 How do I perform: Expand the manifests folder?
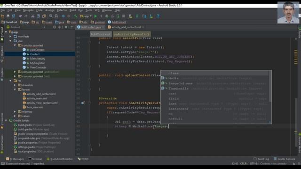[10, 37]
